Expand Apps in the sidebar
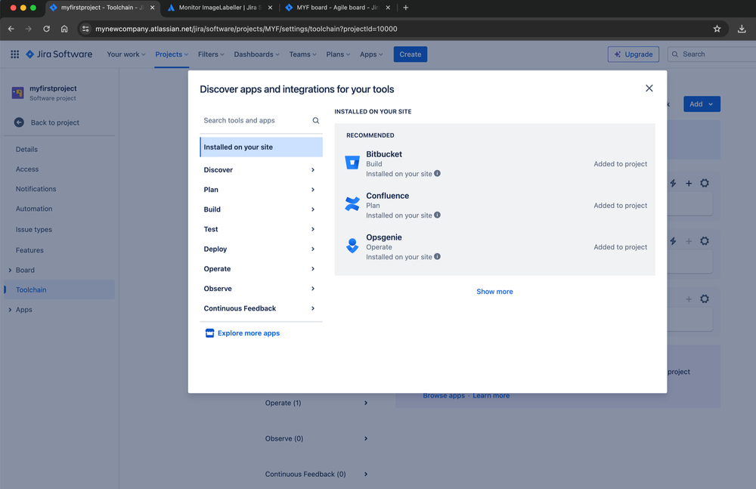This screenshot has height=489, width=756. pyautogui.click(x=10, y=310)
